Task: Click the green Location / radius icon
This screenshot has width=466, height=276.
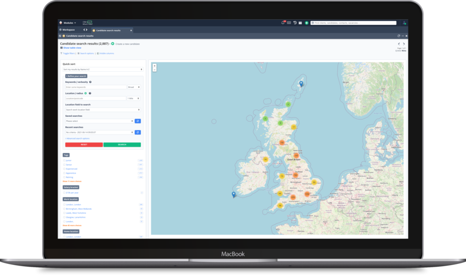Action: click(x=86, y=93)
